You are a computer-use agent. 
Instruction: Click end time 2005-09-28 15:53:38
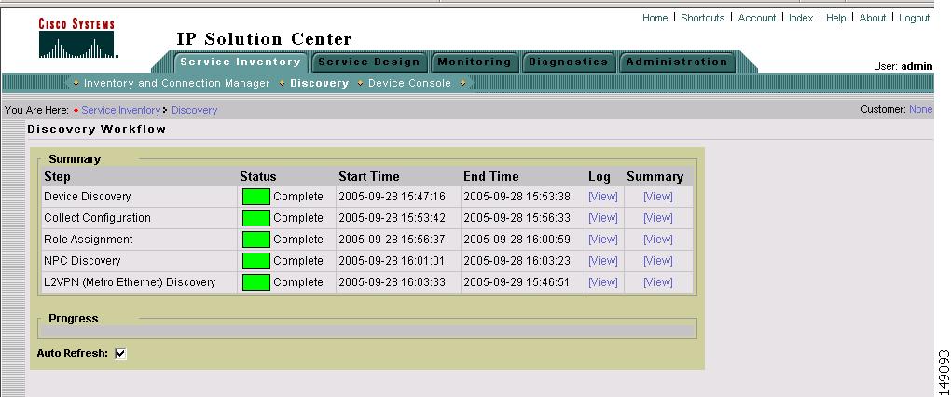click(x=517, y=197)
